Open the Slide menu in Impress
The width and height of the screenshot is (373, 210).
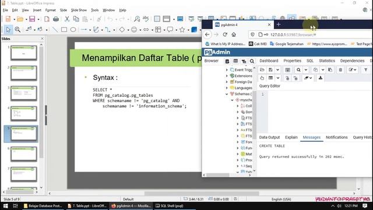[x=64, y=10]
